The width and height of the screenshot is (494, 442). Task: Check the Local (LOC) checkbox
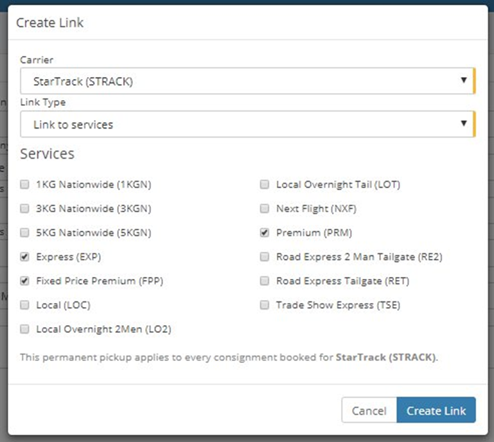click(24, 305)
